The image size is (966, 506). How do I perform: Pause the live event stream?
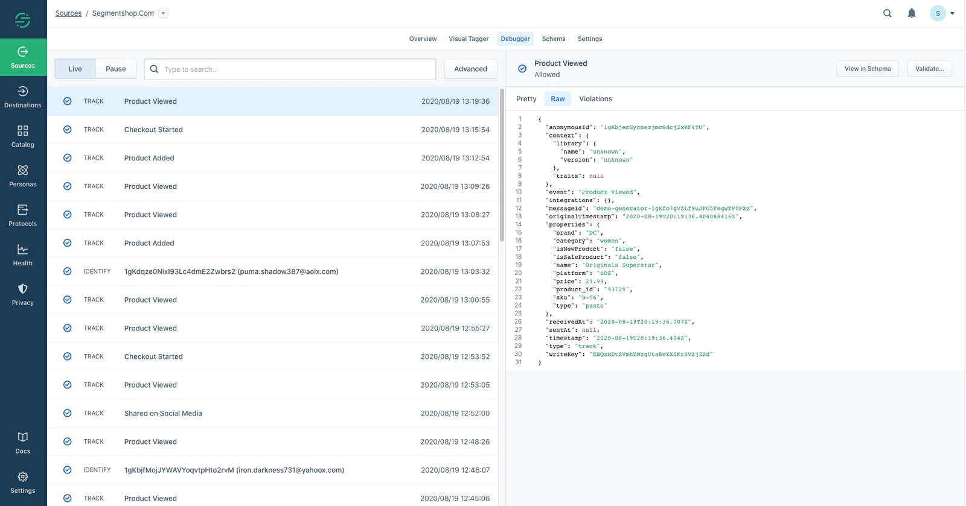[116, 69]
